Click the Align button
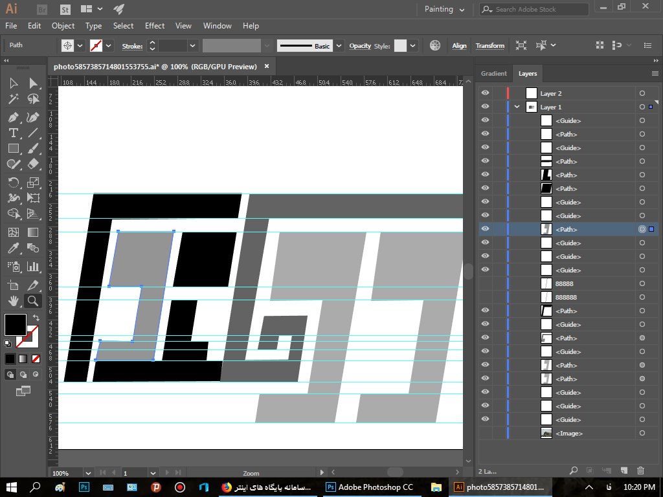 point(459,46)
